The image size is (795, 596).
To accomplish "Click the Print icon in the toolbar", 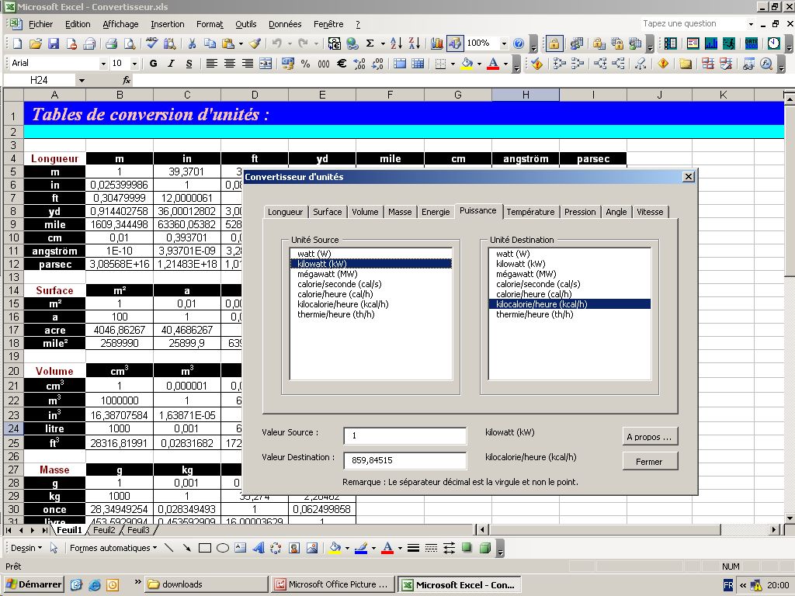I will coord(112,43).
